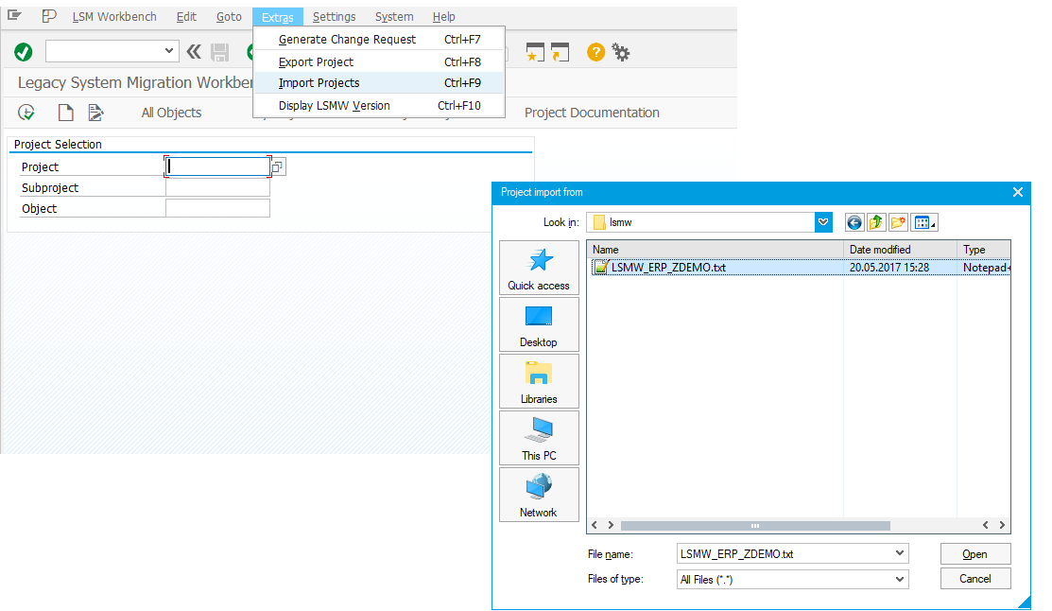Choose Display LSMW Version menu entry

click(x=379, y=105)
